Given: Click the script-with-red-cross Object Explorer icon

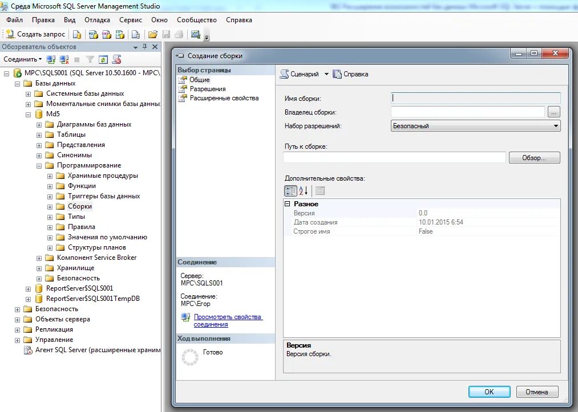Looking at the screenshot, I should tap(116, 59).
